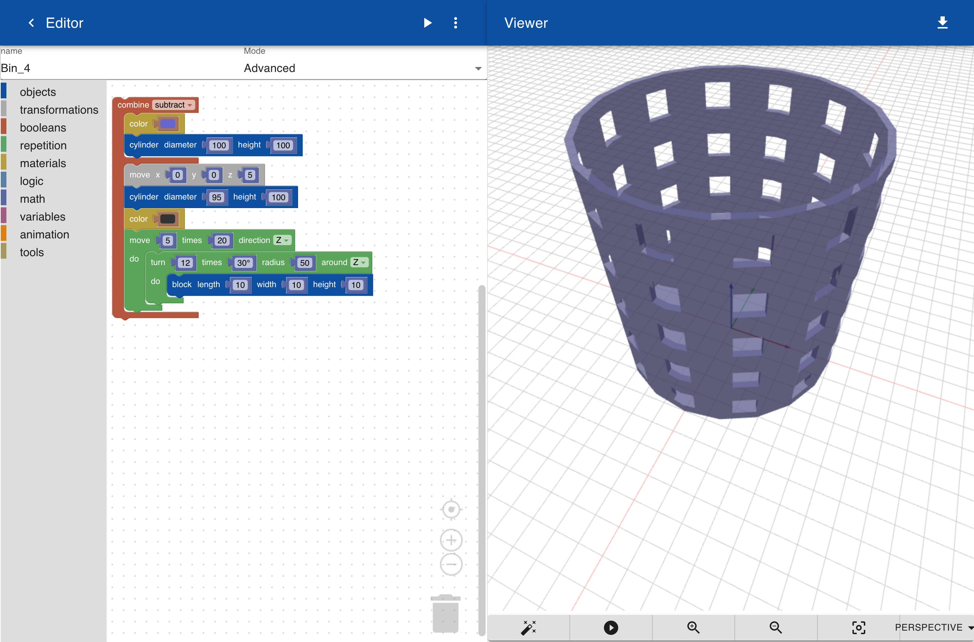Select the turn repetition block label
974x642 pixels.
158,263
